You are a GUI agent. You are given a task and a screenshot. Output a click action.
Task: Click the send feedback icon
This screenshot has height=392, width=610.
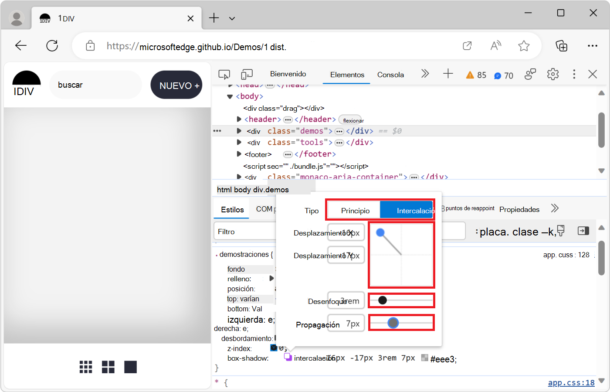(x=530, y=75)
